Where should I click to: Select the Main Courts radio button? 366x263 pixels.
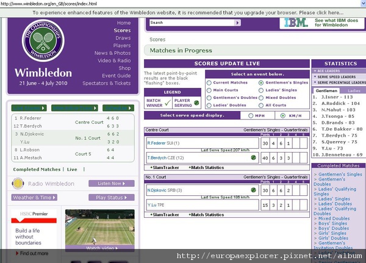pyautogui.click(x=209, y=90)
